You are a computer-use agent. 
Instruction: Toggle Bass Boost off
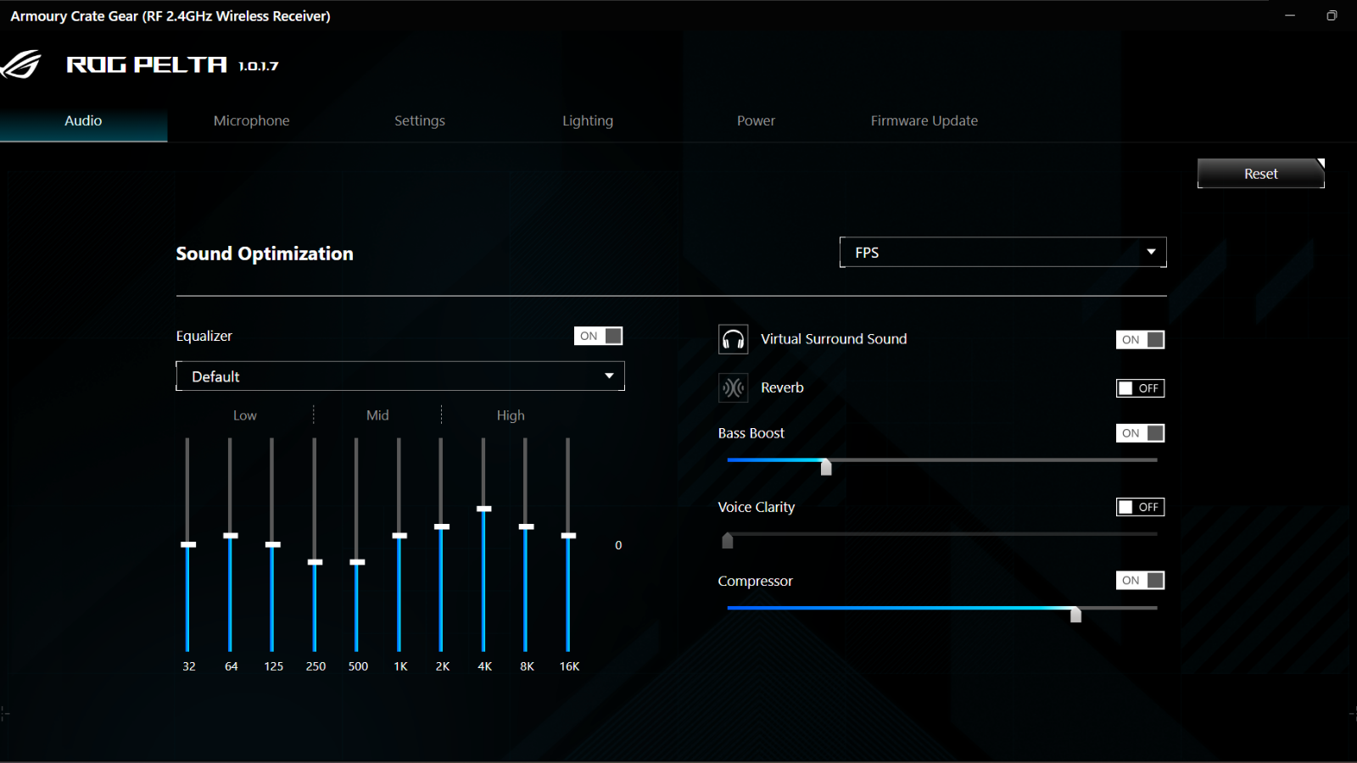[x=1140, y=433]
